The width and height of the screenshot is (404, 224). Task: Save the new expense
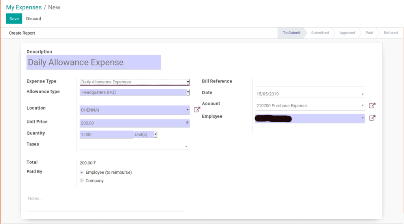click(x=14, y=19)
